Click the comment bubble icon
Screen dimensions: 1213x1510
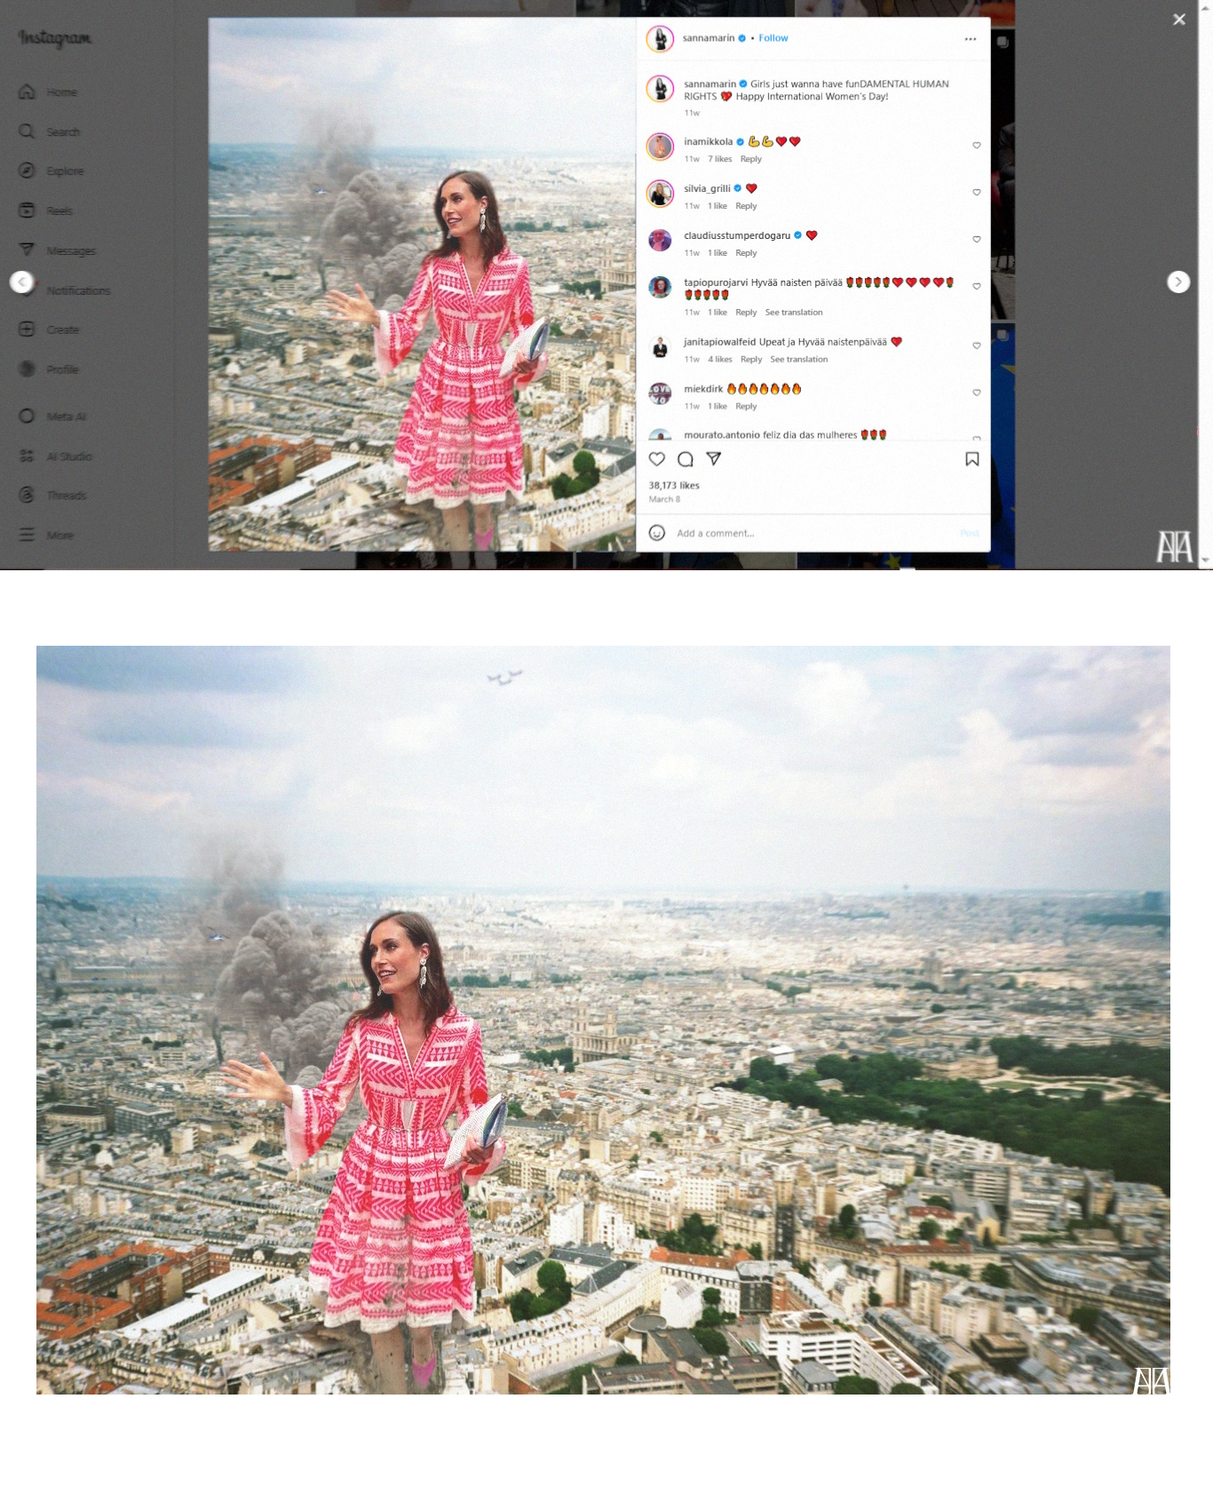686,459
